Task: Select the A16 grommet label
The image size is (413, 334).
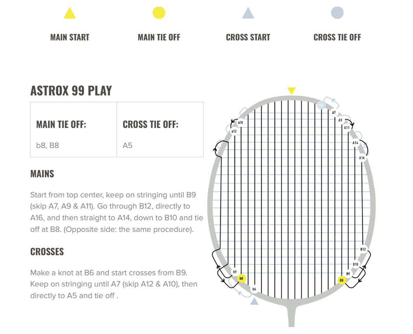Action: click(362, 158)
